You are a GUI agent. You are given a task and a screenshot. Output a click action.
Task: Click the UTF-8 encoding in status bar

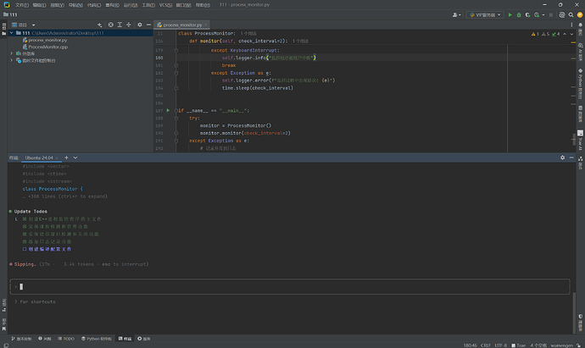click(x=501, y=345)
